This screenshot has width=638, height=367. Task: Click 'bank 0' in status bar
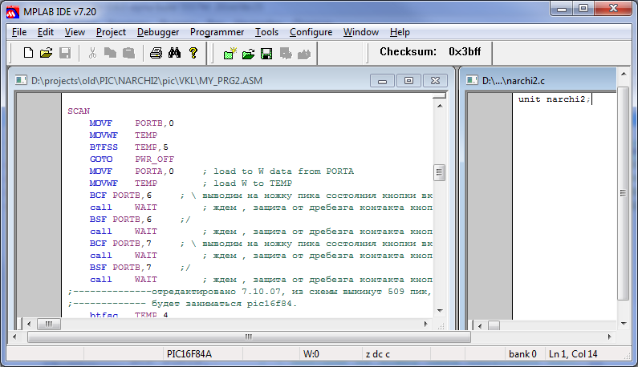(x=522, y=354)
